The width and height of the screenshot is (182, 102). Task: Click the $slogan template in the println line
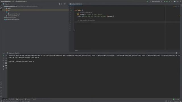pyautogui.click(x=110, y=16)
